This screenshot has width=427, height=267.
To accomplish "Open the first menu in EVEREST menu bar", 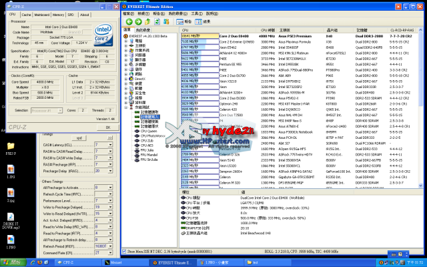I will [x=129, y=13].
